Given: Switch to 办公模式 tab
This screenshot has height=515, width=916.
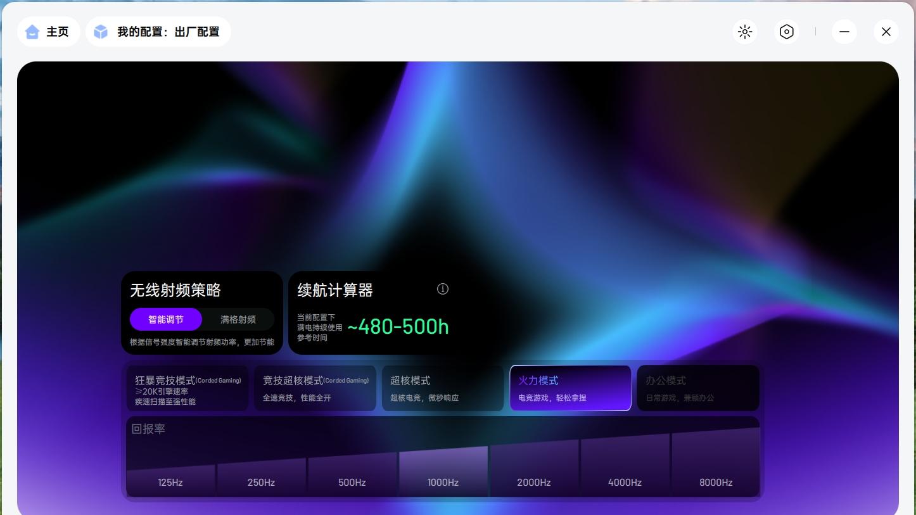Looking at the screenshot, I should coord(697,388).
